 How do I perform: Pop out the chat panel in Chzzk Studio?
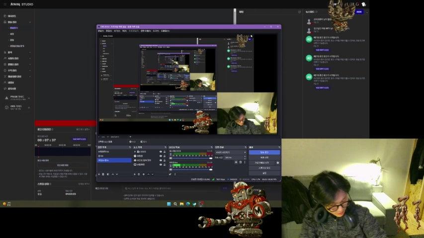(299, 12)
